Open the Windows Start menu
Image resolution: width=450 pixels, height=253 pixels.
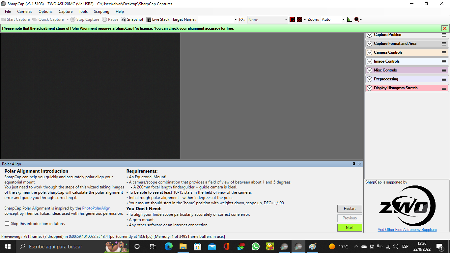7,246
